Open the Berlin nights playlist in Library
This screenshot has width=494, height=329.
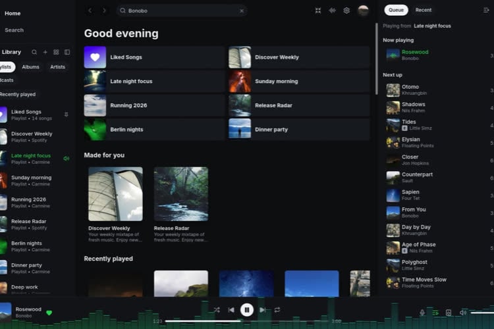point(35,246)
